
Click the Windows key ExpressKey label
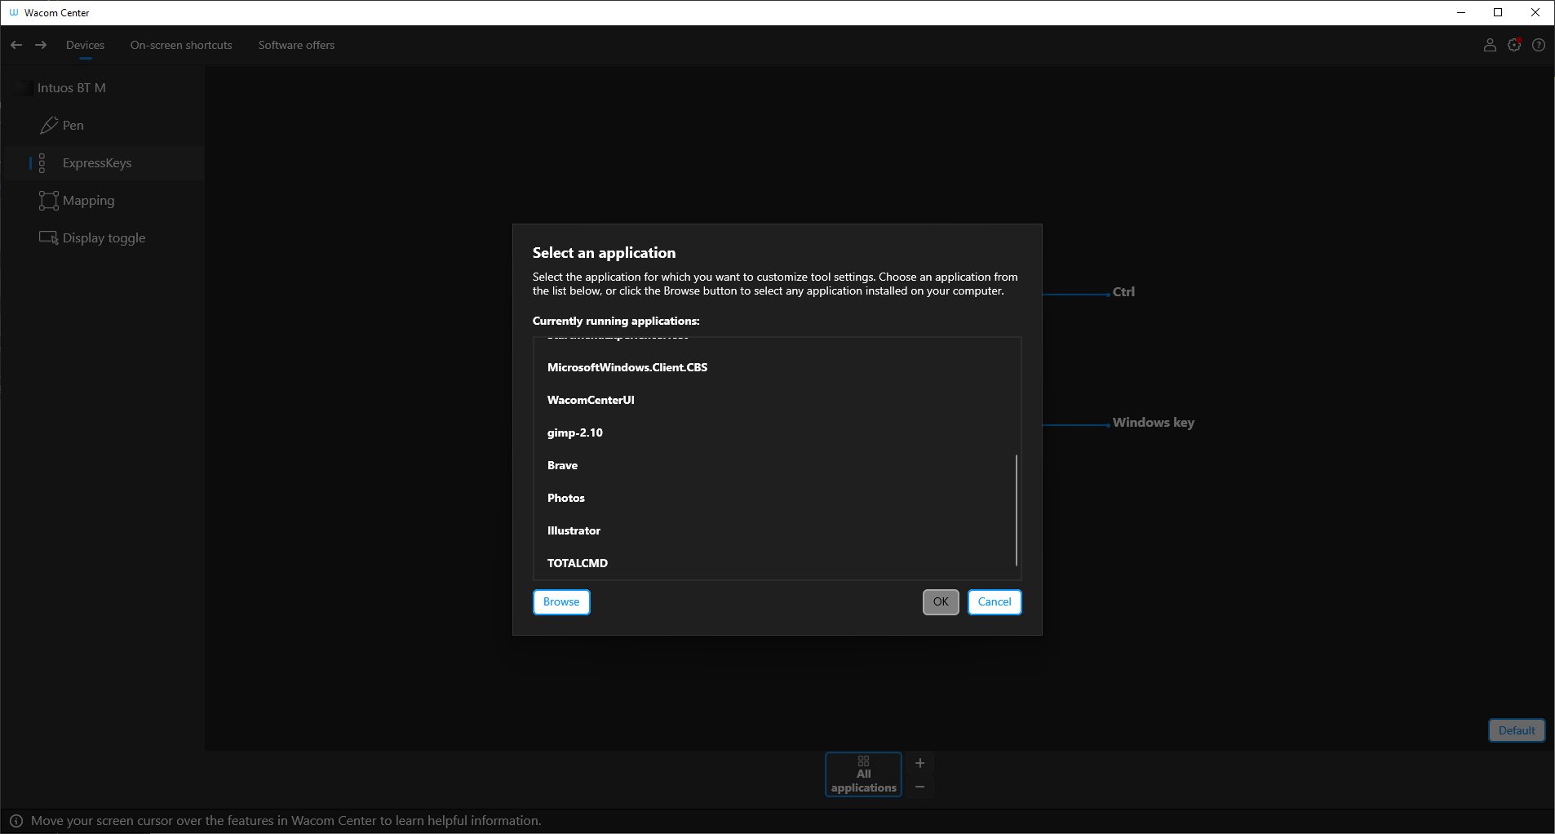[1154, 423]
